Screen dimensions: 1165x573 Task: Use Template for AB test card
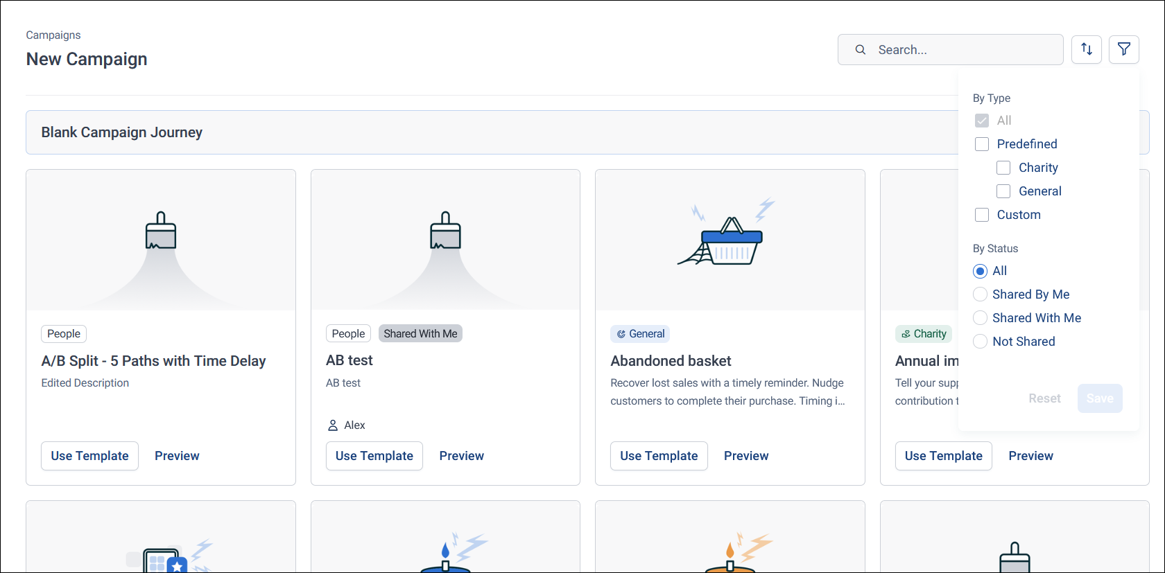pyautogui.click(x=374, y=456)
